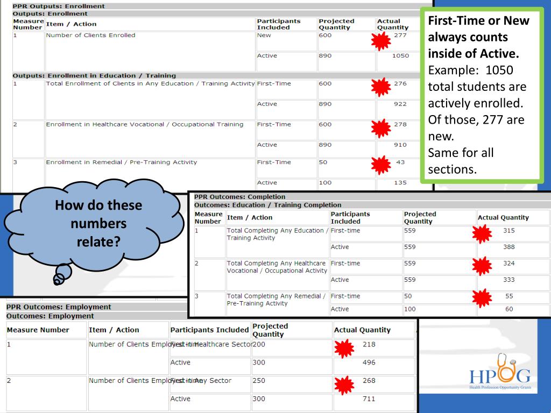Select 'Enrollment in Remedial / Pre-Training Activity' row

(121, 162)
